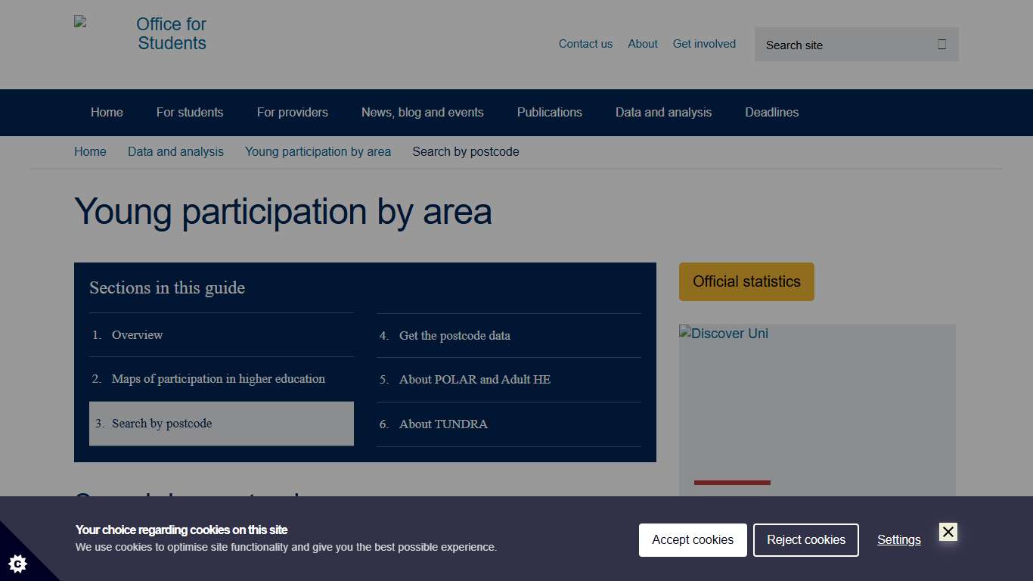
Task: Click the Contact us link
Action: (585, 44)
